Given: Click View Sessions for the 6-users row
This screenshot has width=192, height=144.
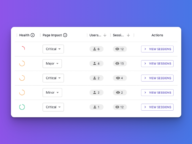Looking at the screenshot, I should (157, 49).
